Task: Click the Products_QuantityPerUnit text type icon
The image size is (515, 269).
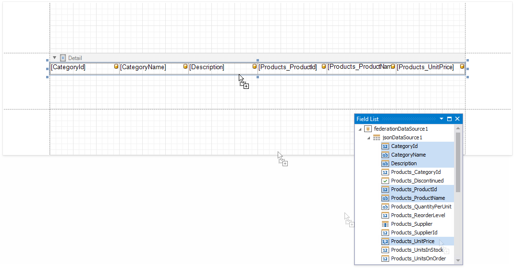Action: click(385, 207)
